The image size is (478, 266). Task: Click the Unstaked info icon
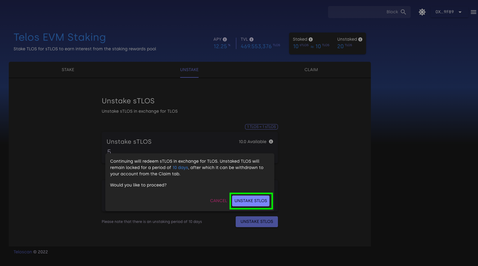(360, 39)
